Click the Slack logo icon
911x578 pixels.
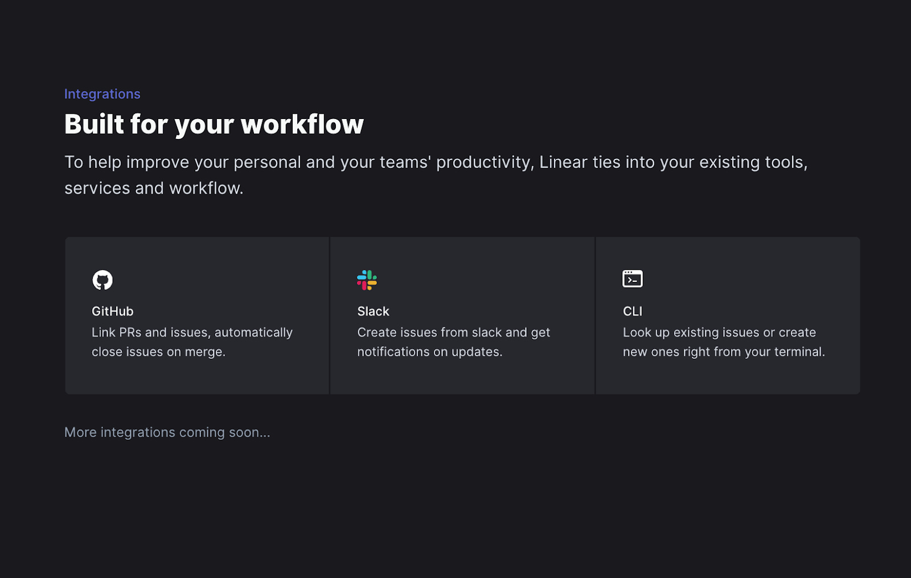click(367, 280)
